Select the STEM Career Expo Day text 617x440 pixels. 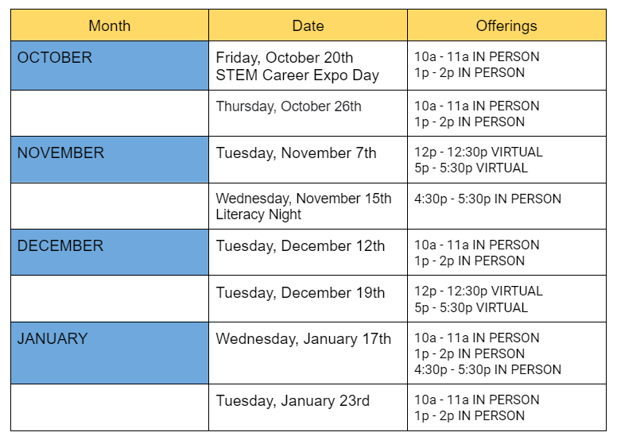tap(297, 75)
